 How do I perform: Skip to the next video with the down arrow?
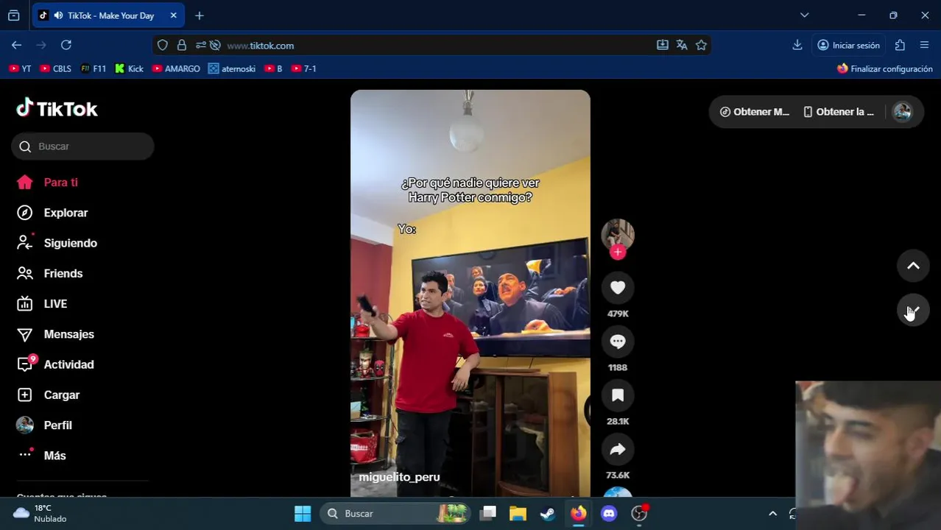(913, 311)
